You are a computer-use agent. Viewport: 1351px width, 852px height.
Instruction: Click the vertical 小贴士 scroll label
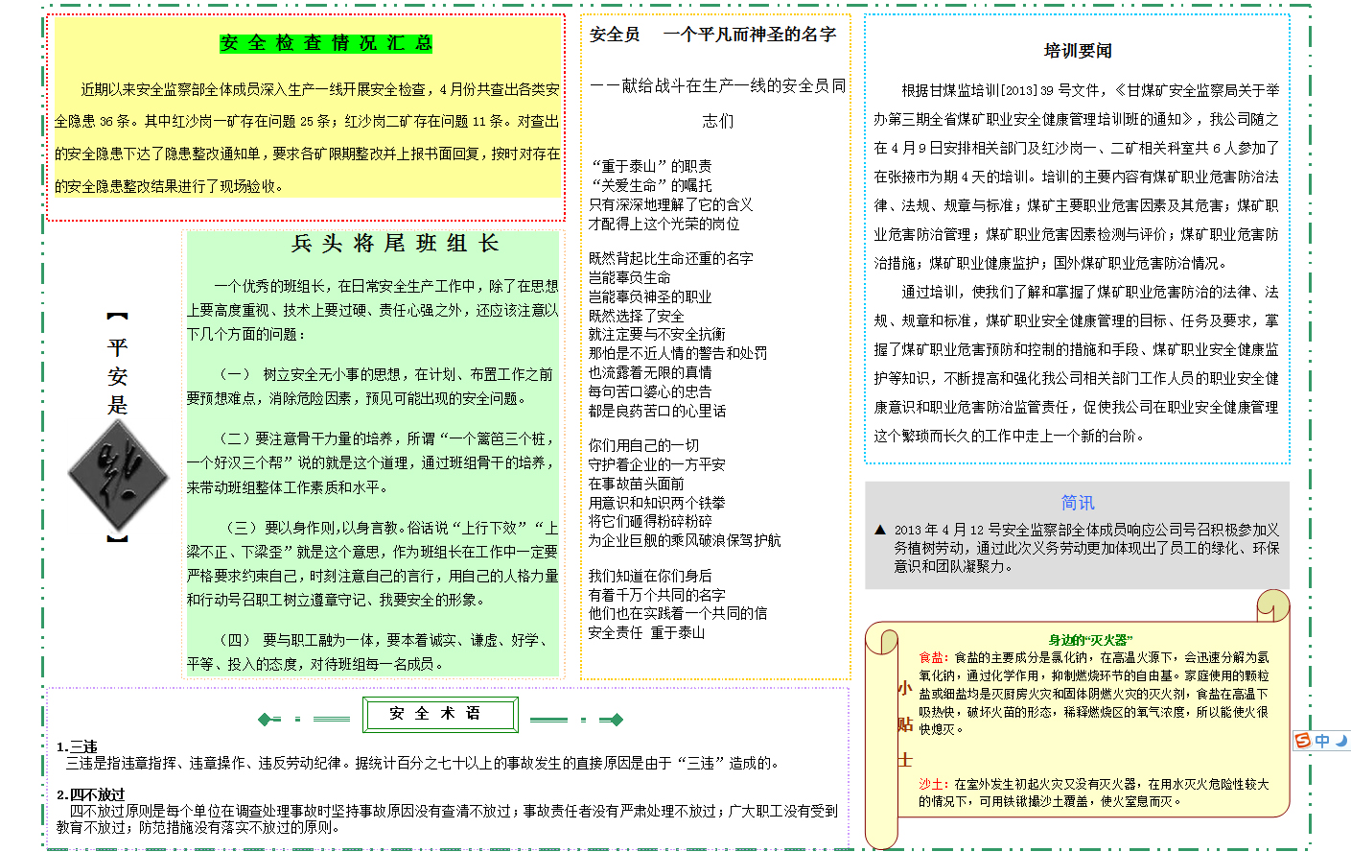[x=904, y=723]
